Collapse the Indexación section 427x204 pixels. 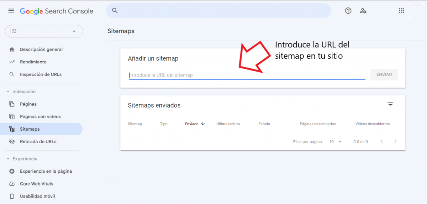point(8,92)
